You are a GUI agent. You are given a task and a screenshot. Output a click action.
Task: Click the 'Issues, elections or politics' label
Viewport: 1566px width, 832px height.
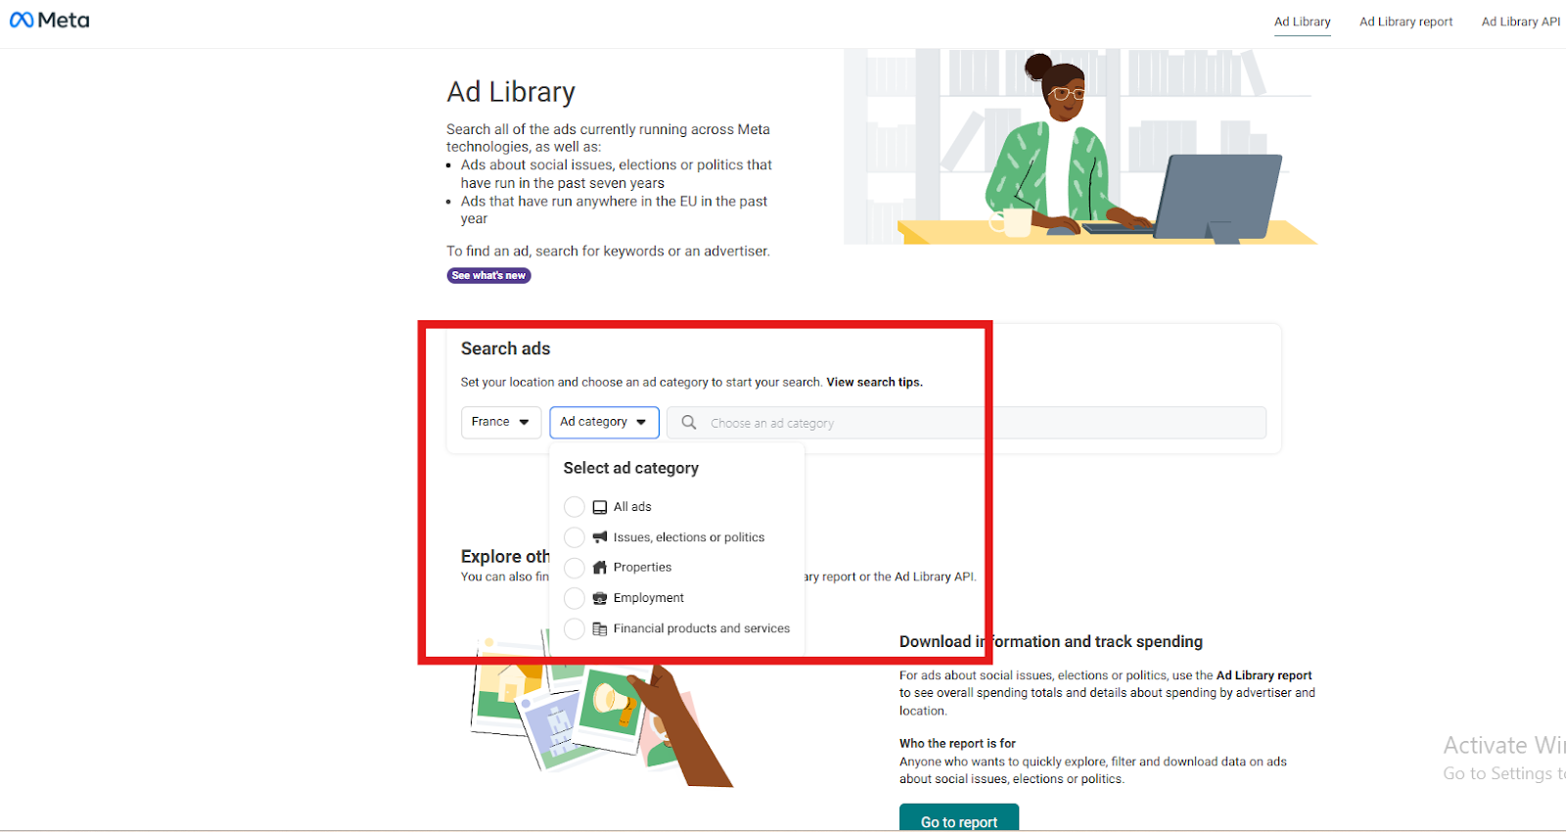(689, 537)
